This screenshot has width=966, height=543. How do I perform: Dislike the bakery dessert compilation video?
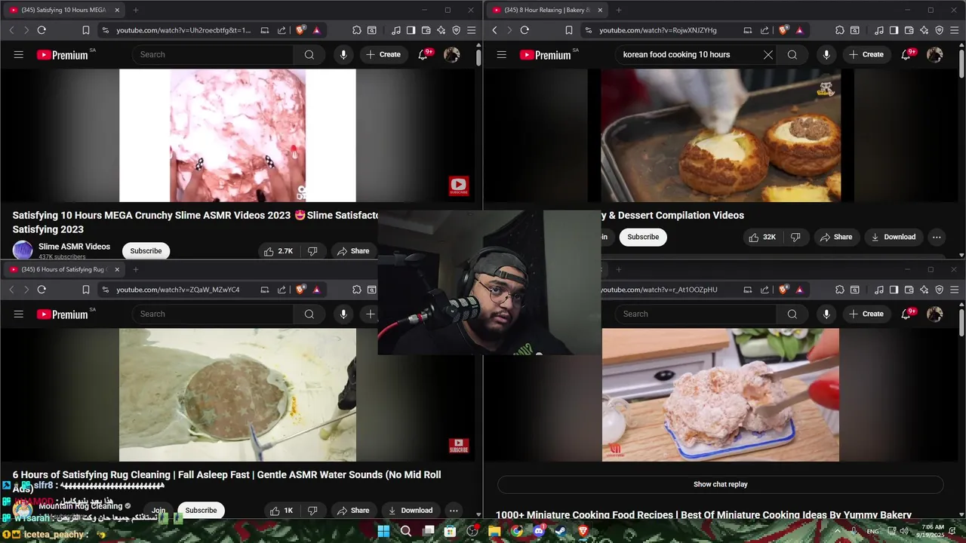tap(795, 237)
